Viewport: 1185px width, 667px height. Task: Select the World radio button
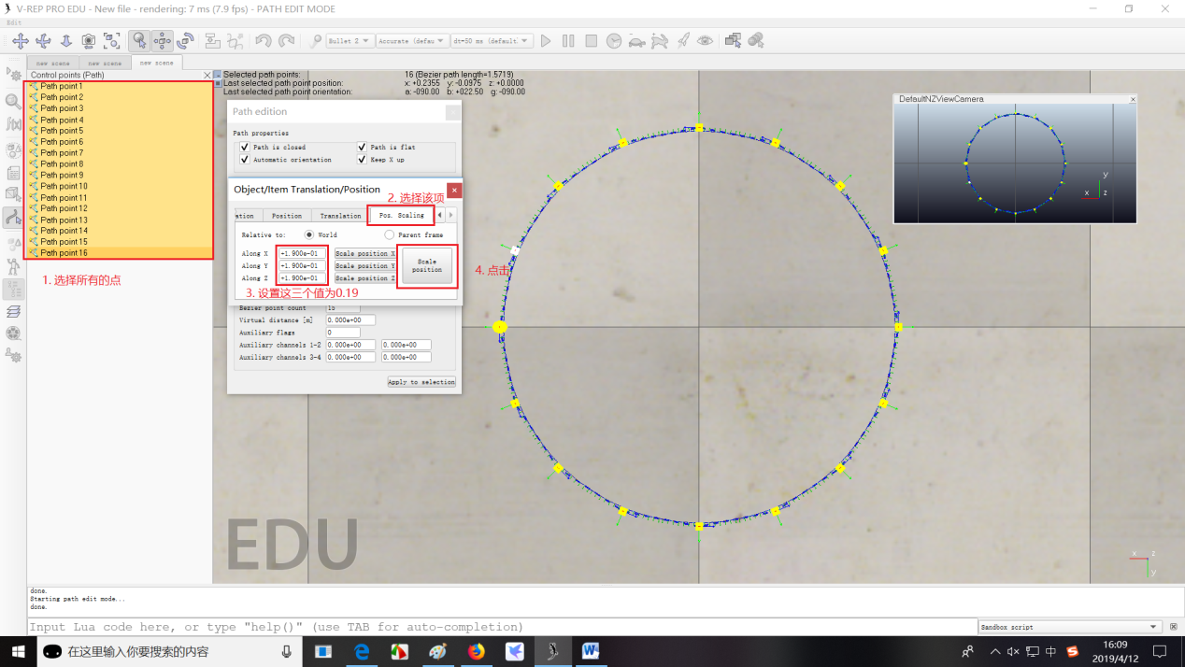309,234
